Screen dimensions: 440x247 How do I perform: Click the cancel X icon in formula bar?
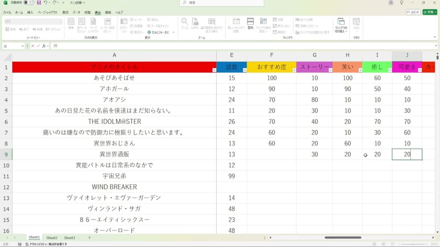point(33,46)
